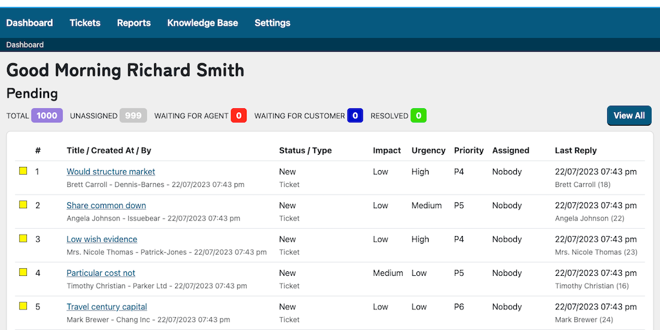The image size is (660, 330).
Task: Open the Knowledge Base page
Action: click(202, 23)
